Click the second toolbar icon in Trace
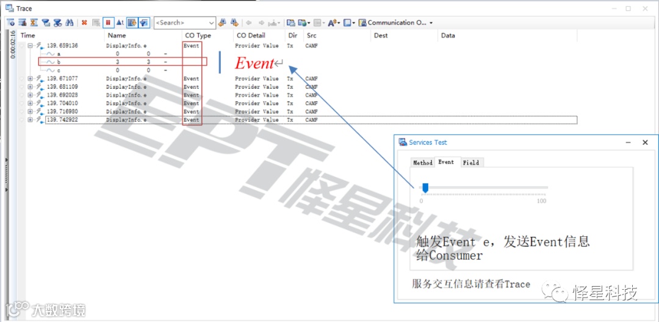 pyautogui.click(x=23, y=23)
